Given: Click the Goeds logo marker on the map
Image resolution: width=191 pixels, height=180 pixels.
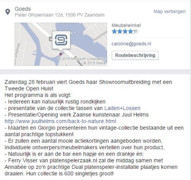Looking at the screenshot, I should pyautogui.click(x=61, y=40).
